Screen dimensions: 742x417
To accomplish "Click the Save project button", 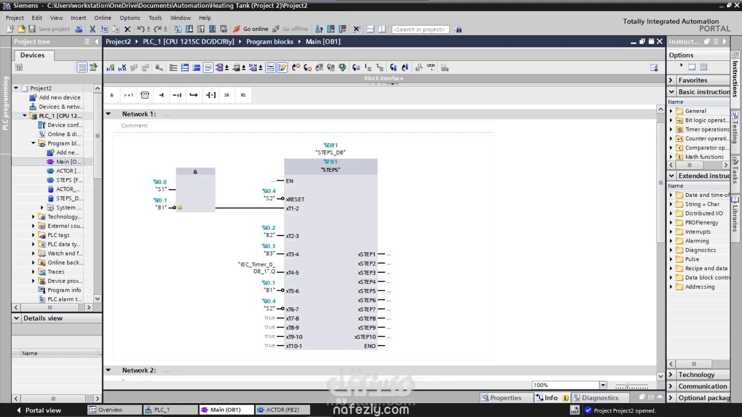I will tap(49, 29).
